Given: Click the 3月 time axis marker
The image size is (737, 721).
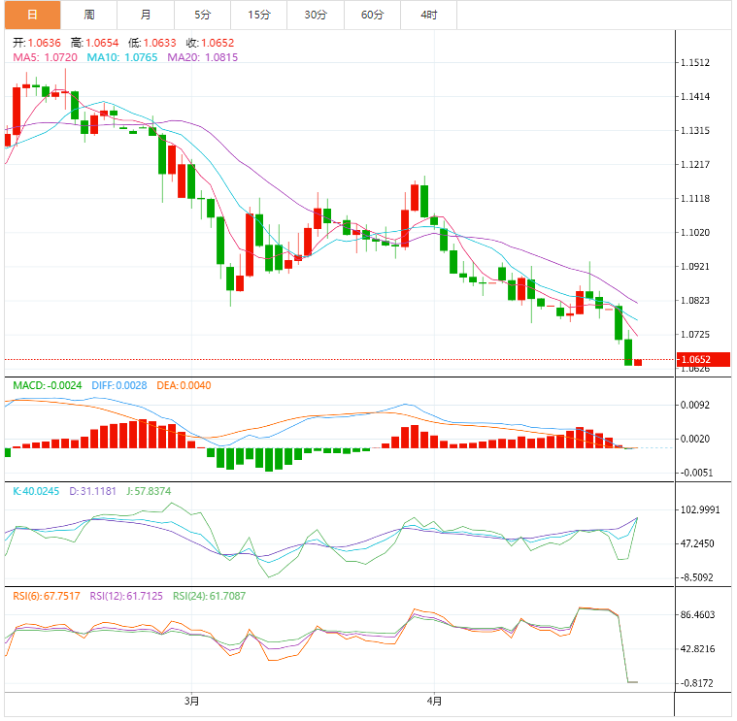Looking at the screenshot, I should point(191,702).
